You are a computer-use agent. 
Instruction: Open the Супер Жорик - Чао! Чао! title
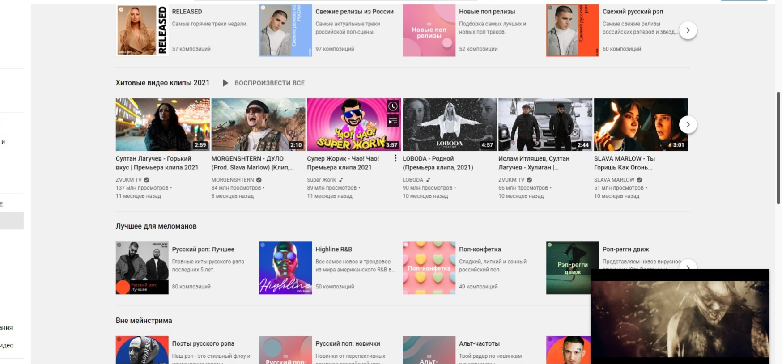[x=343, y=163]
